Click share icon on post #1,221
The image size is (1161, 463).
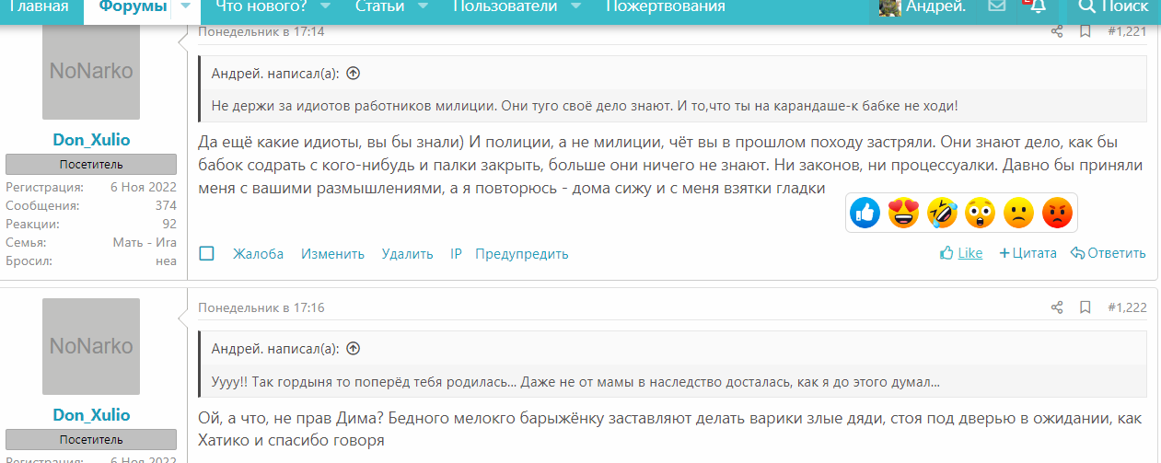coord(1057,31)
